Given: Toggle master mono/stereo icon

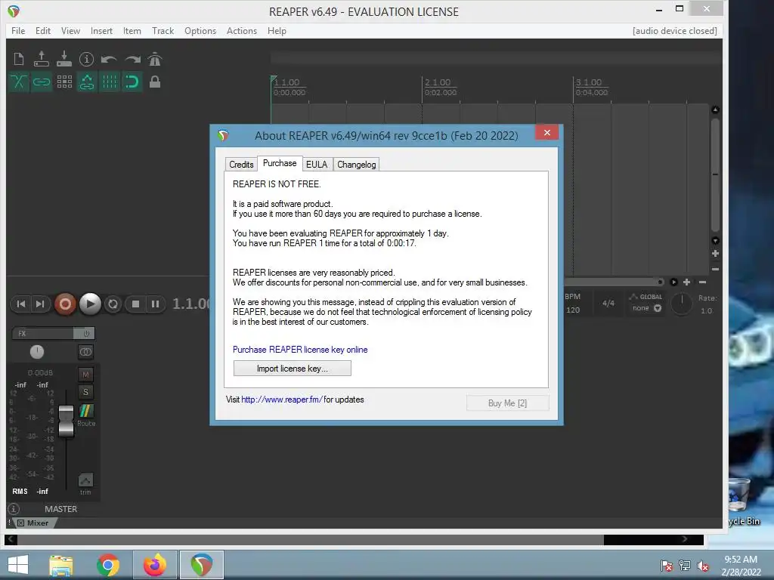Looking at the screenshot, I should tap(85, 352).
